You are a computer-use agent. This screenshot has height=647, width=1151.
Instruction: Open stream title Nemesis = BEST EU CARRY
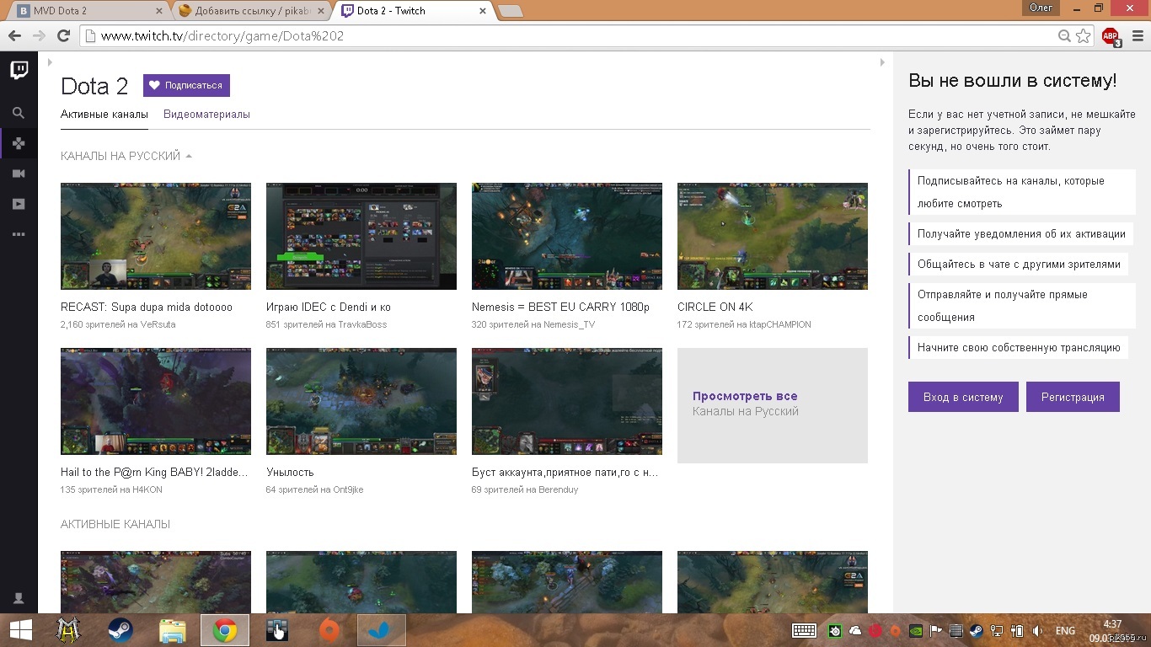(560, 307)
